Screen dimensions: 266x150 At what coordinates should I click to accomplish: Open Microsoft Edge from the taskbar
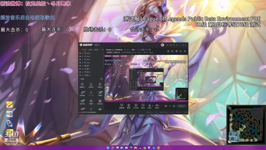coord(131,148)
